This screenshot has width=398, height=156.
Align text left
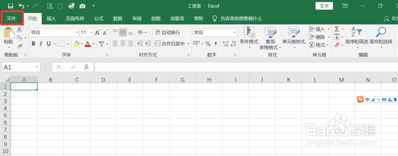click(x=115, y=44)
